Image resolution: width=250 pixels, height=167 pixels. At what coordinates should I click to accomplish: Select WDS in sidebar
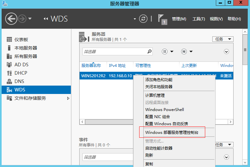(x=36, y=90)
